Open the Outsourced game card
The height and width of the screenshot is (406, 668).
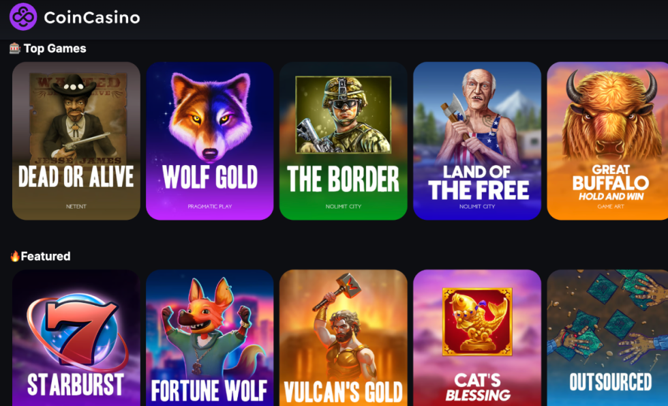607,338
